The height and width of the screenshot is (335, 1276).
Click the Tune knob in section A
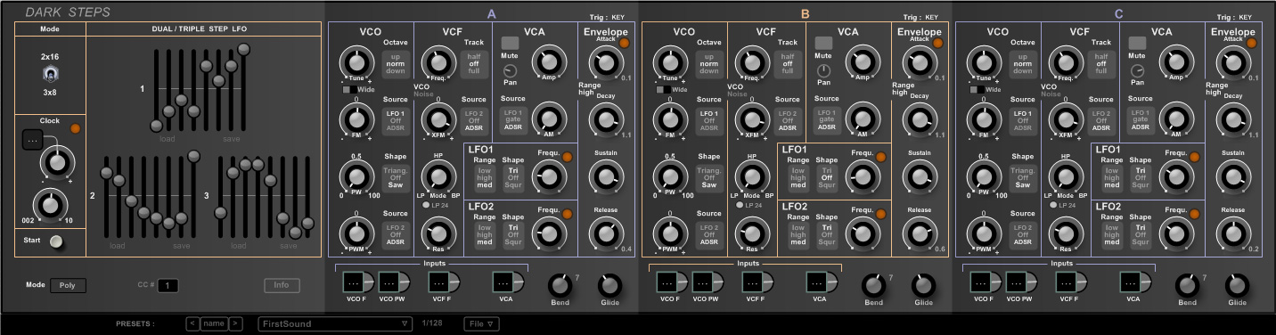point(356,62)
